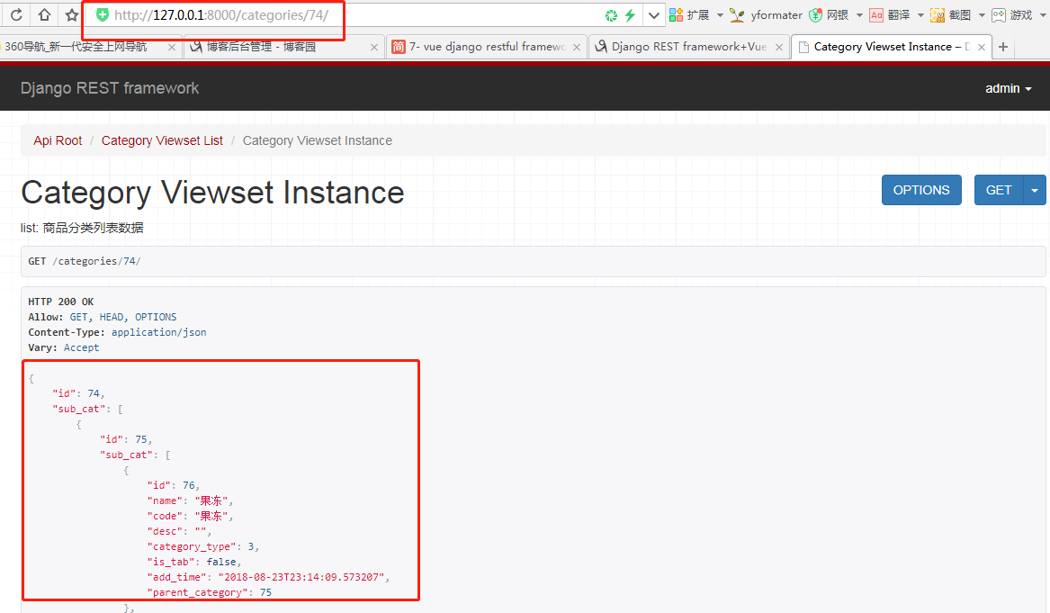Click the '"id": 76' JSON line
Viewport: 1050px width, 613px height.
click(x=174, y=485)
